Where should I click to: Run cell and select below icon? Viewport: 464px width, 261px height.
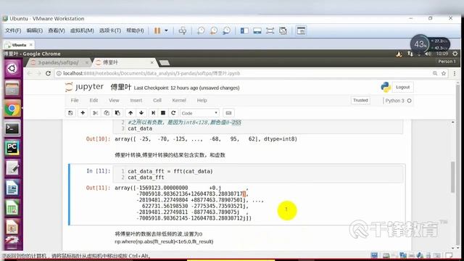click(x=153, y=113)
